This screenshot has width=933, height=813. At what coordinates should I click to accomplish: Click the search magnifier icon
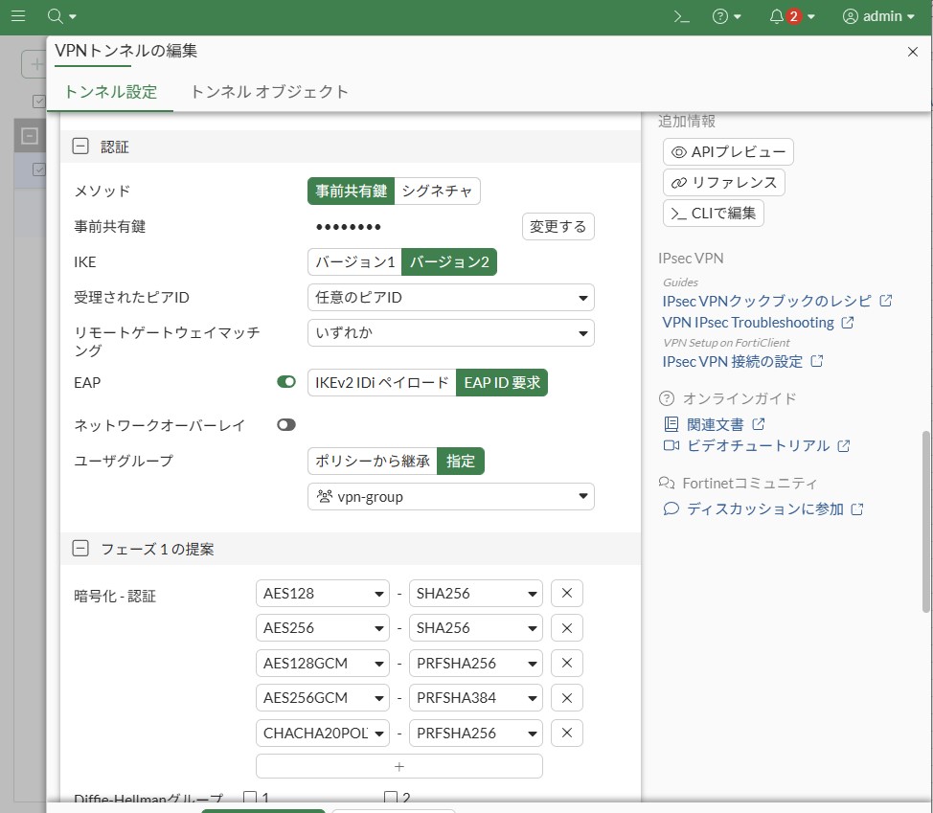tap(56, 16)
